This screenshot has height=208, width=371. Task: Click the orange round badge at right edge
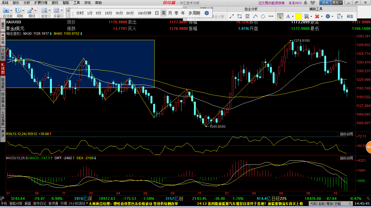point(369,147)
